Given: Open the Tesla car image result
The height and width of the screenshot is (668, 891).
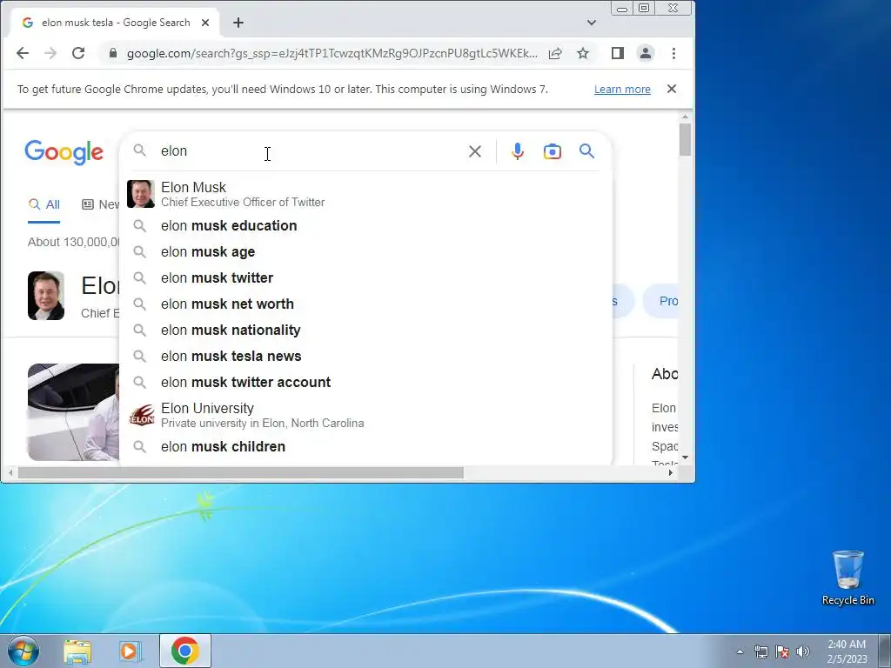Looking at the screenshot, I should point(73,412).
